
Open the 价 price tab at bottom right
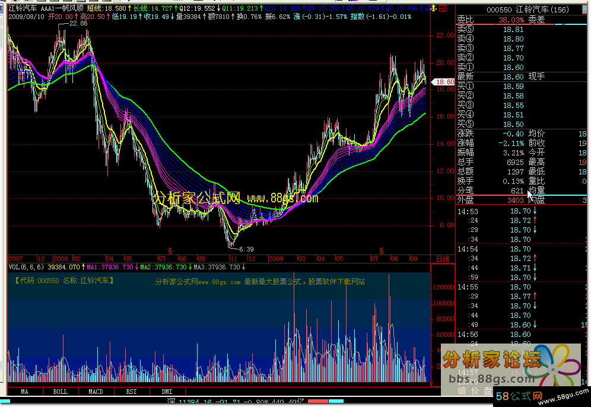point(475,391)
